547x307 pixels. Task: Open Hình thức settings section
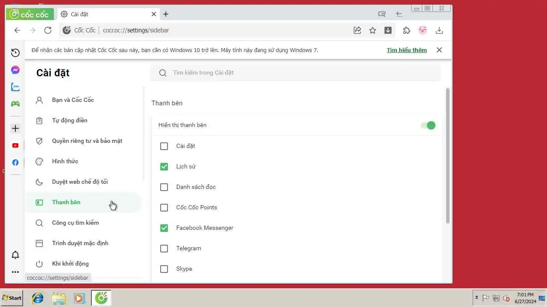click(x=83, y=162)
